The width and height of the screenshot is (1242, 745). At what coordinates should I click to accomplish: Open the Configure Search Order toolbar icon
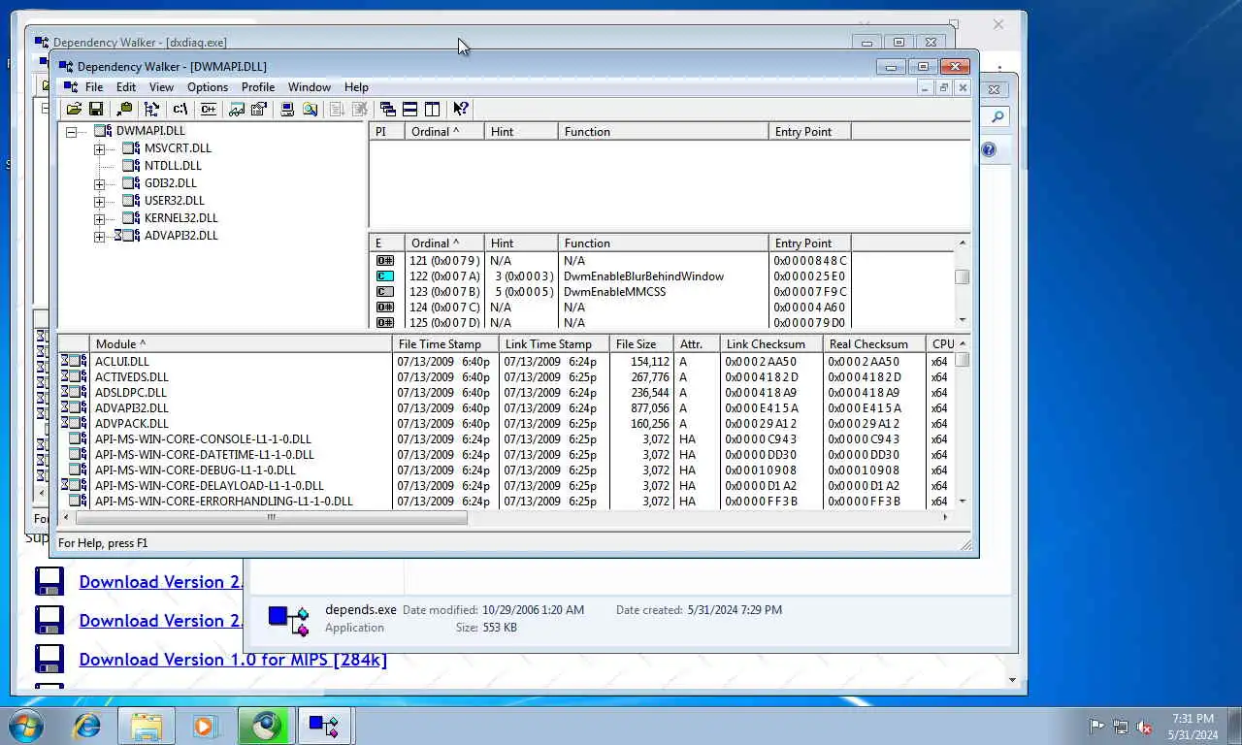[x=310, y=110]
